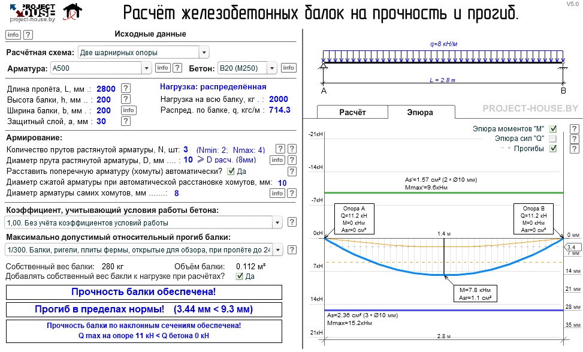583x352 pixels.
Task: Open Бетон B20 (M250) dropdown
Action: 247,68
